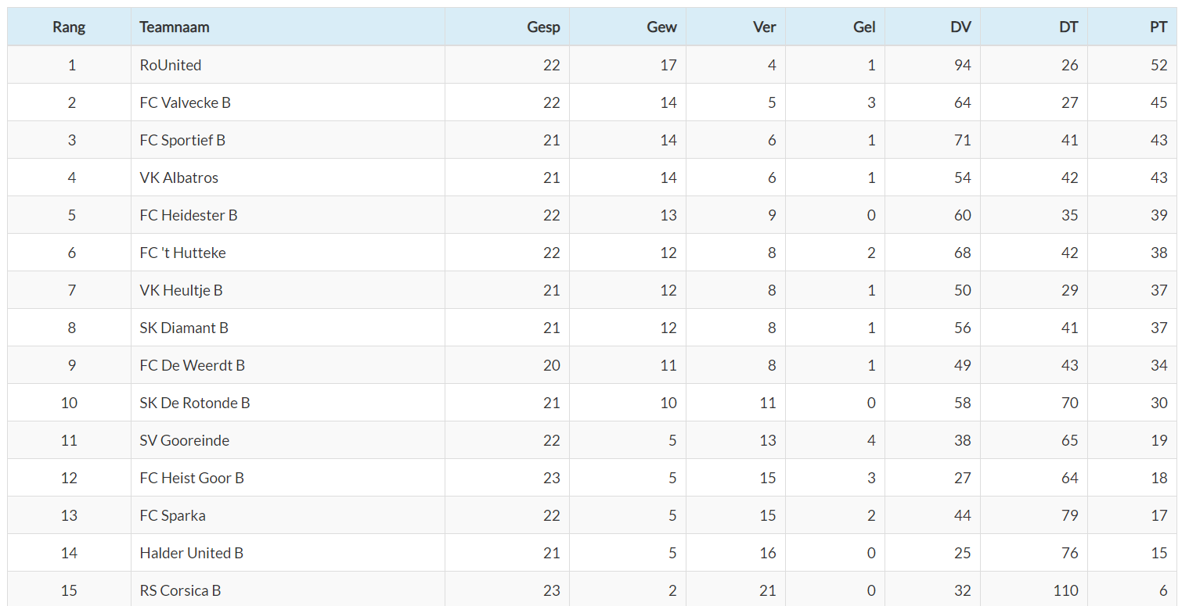
Task: Open the FC Sportief B team
Action: click(x=182, y=140)
